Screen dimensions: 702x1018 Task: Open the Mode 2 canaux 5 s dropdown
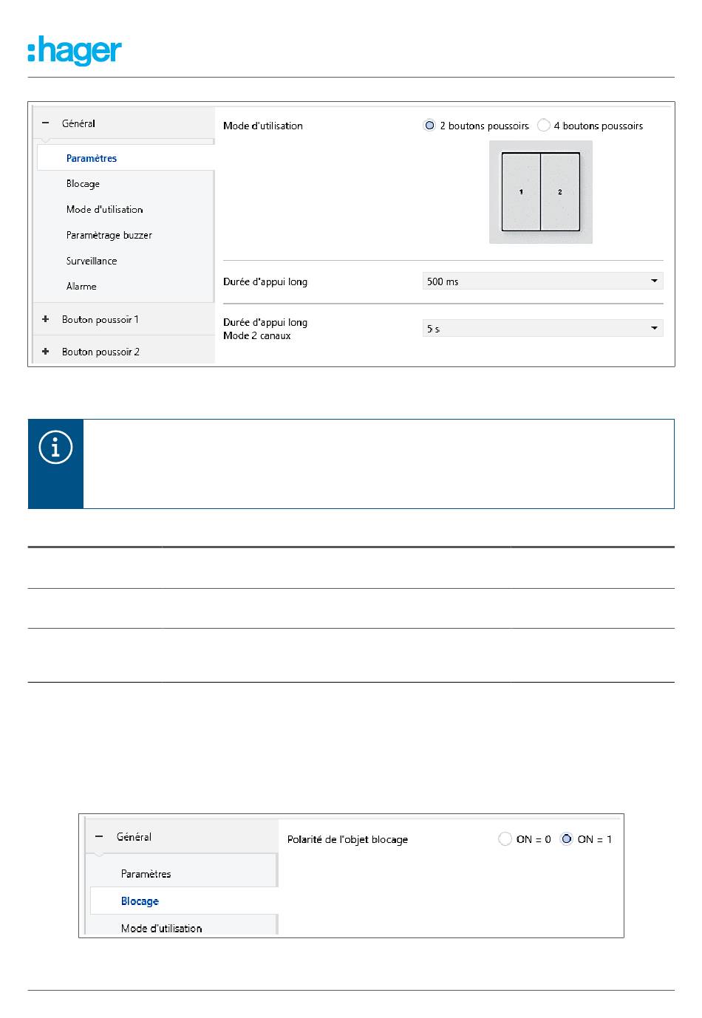point(542,329)
